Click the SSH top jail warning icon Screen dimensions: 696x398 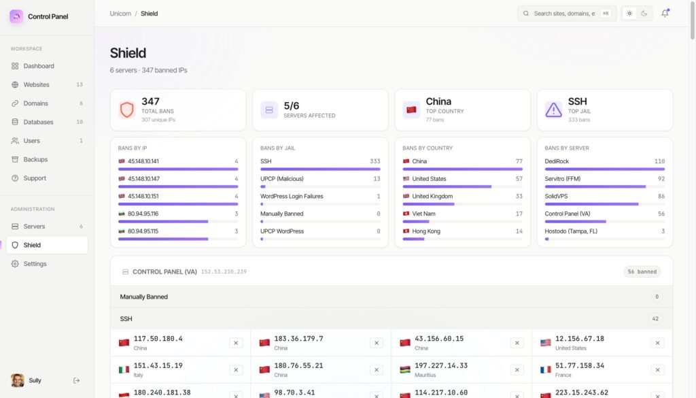(553, 110)
